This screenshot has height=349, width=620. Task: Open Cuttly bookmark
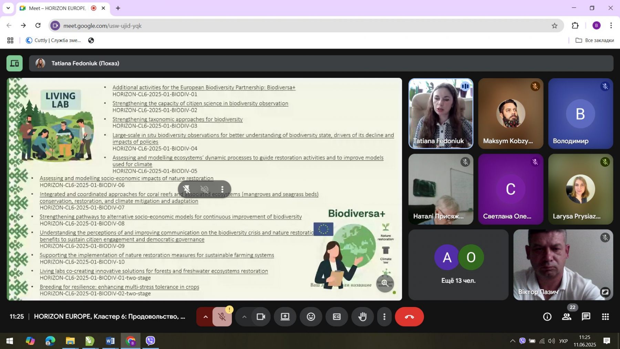pyautogui.click(x=54, y=40)
